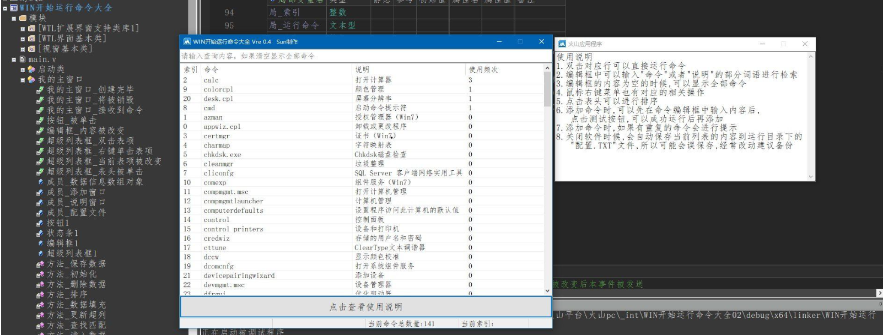The image size is (883, 335).
Task: Expand the 启动类 class node
Action: coord(23,69)
